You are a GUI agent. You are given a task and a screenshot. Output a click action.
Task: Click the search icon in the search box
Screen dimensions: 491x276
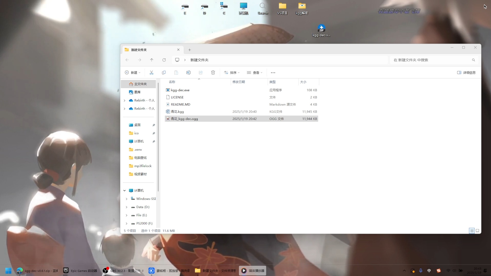point(473,60)
